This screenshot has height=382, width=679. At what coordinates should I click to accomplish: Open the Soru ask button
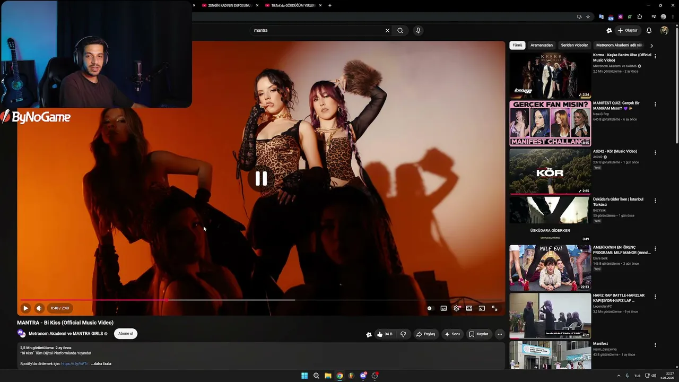(452, 334)
